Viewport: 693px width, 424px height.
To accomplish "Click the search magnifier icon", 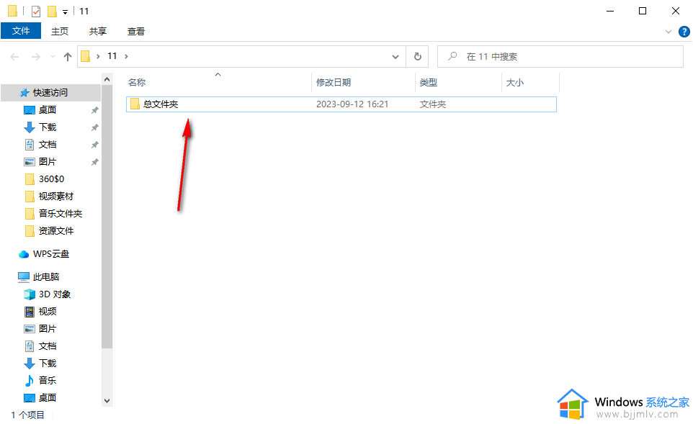I will [452, 56].
